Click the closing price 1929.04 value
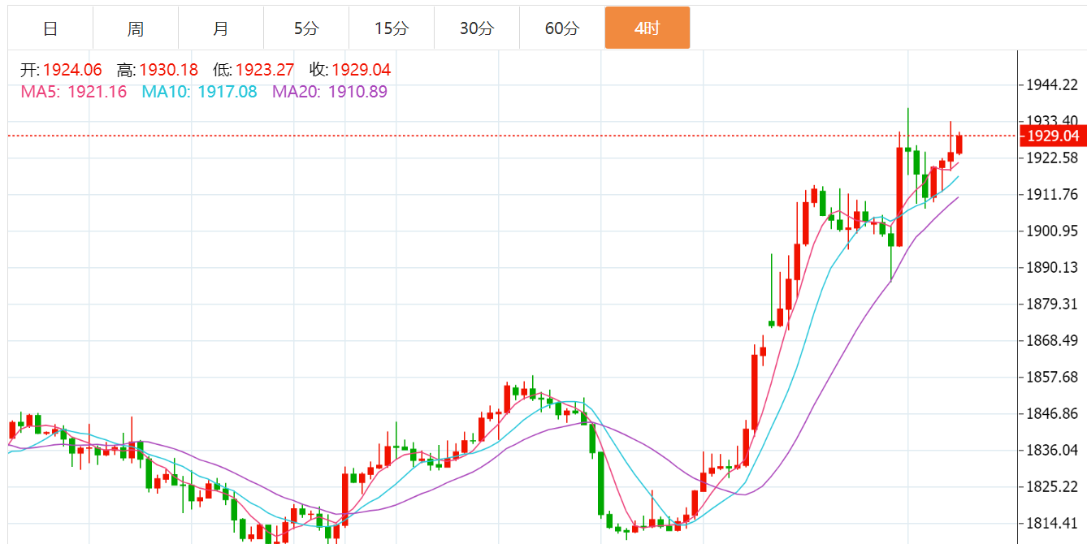The image size is (1087, 544). click(x=361, y=71)
